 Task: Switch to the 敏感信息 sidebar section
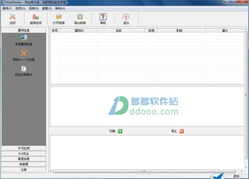point(24,159)
